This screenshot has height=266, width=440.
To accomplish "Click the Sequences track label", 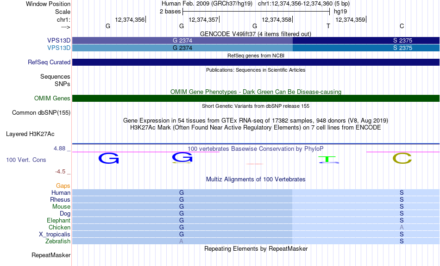I will [x=55, y=76].
